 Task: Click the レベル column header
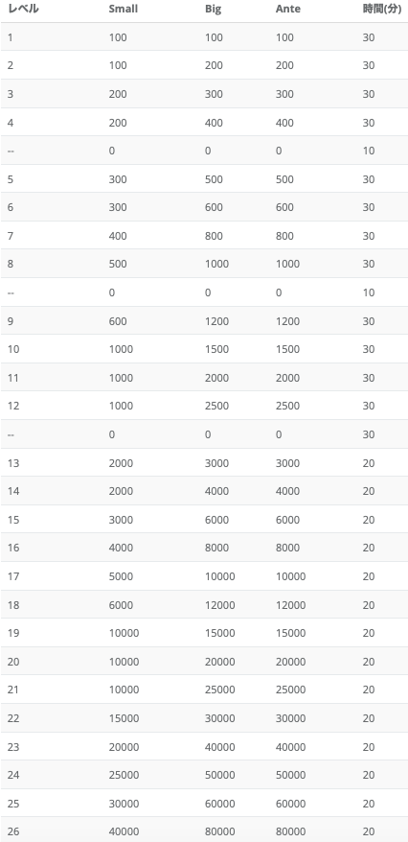(23, 10)
